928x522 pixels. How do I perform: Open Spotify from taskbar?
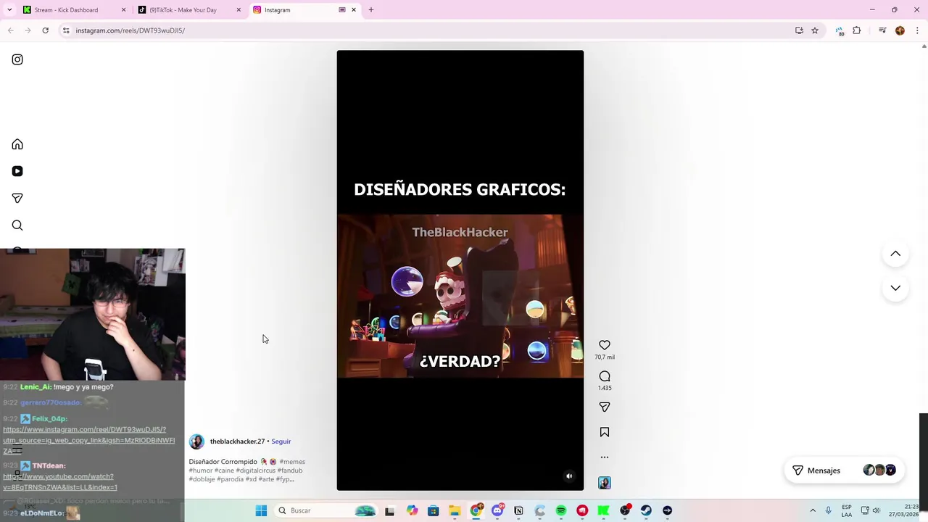point(561,510)
